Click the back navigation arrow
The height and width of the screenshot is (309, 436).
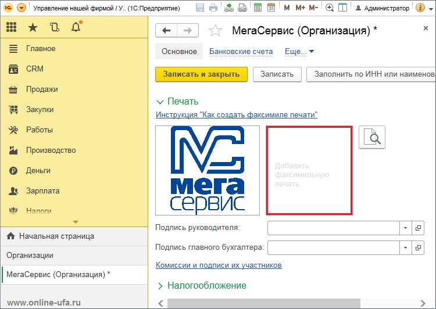click(166, 30)
